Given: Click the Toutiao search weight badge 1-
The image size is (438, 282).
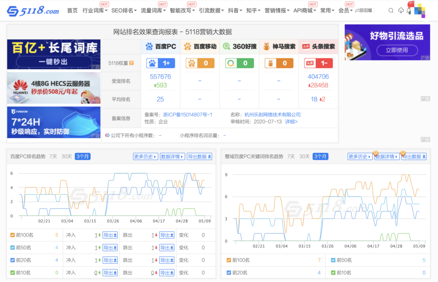Looking at the screenshot, I should pos(318,63).
